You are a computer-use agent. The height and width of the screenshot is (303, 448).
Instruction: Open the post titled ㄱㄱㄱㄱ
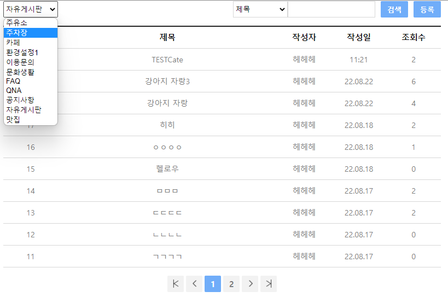pos(167,257)
